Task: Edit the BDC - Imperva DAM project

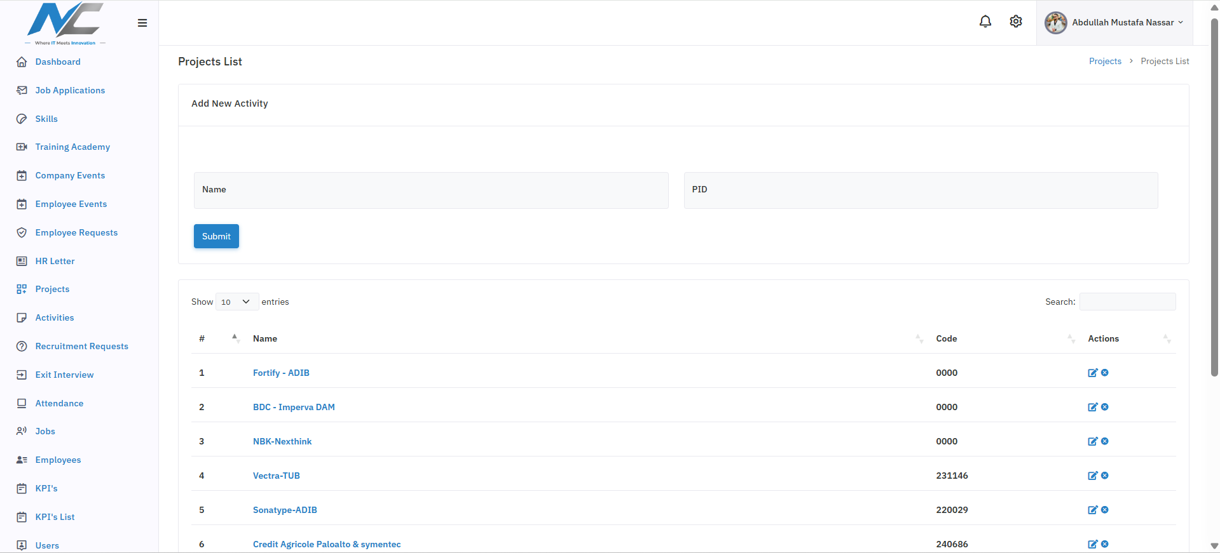Action: click(1093, 407)
